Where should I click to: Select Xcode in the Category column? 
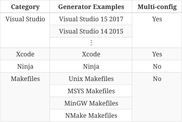coord(26,54)
